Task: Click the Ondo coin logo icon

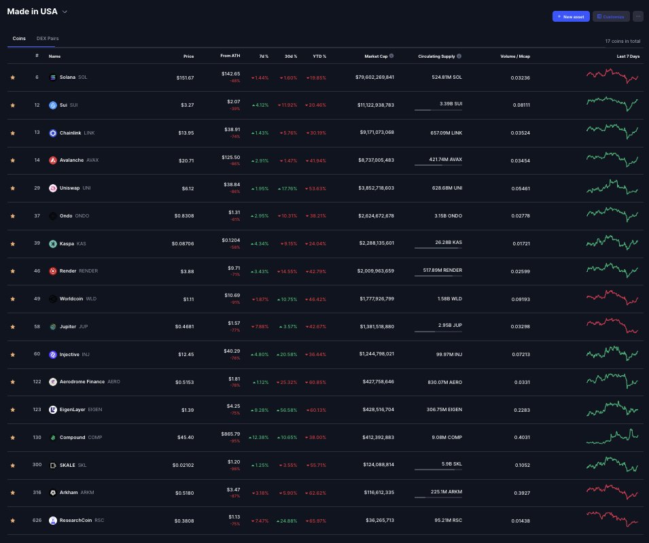Action: (52, 216)
